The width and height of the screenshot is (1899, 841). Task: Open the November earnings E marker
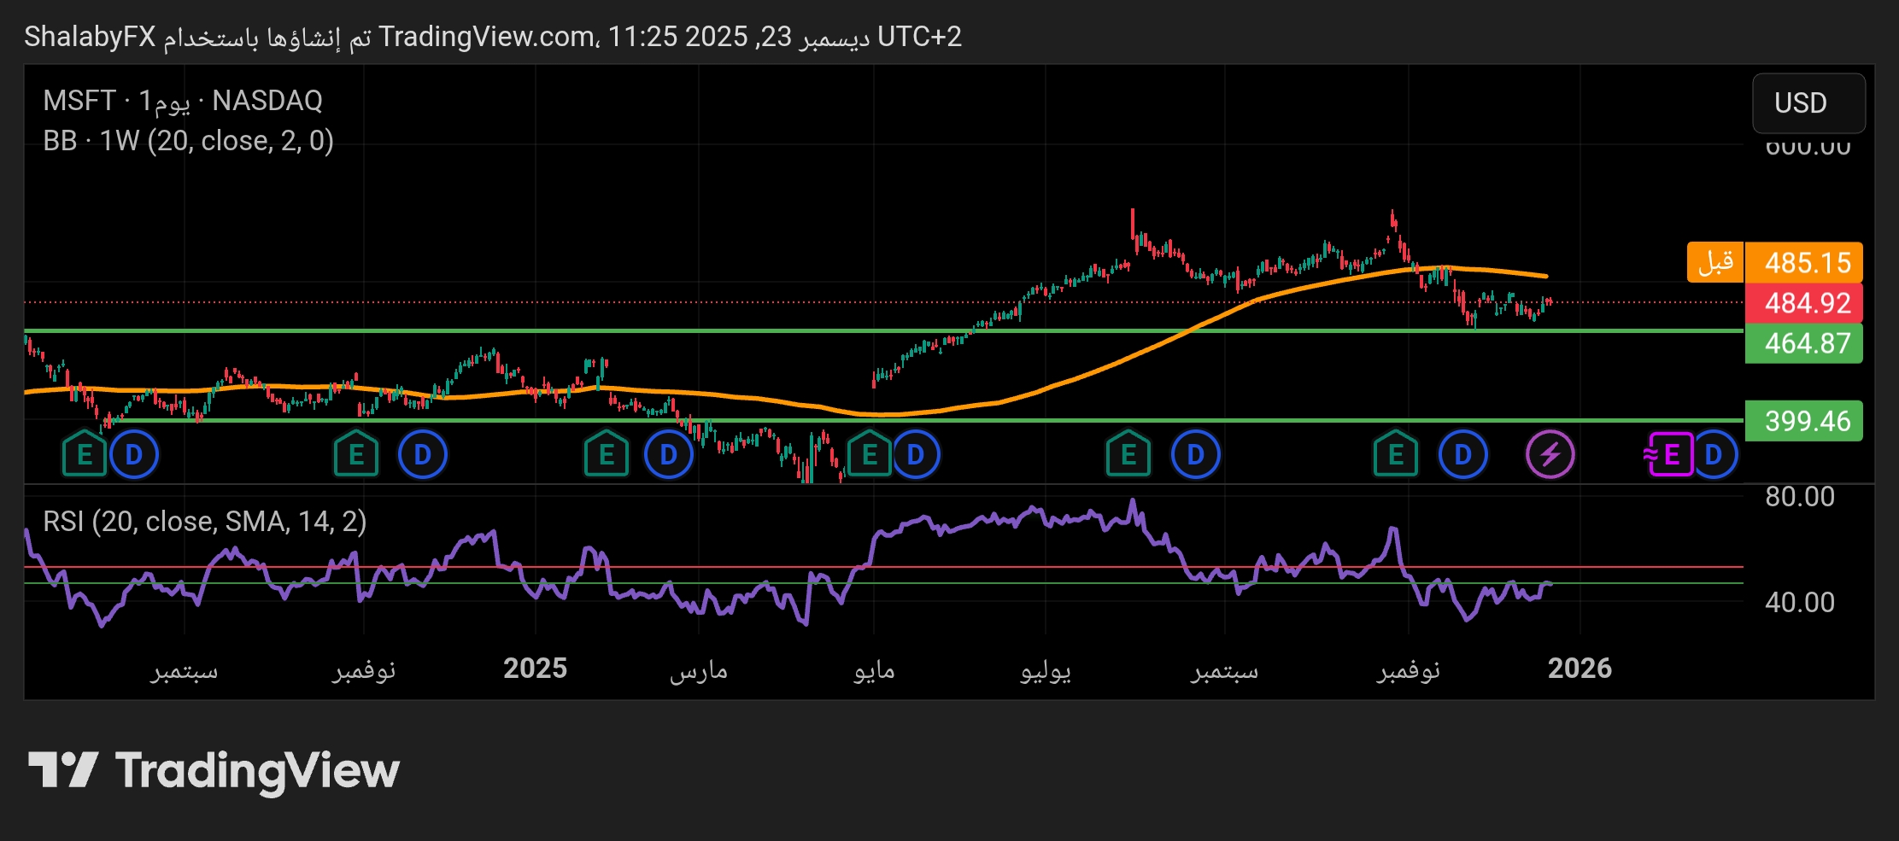tap(1395, 454)
